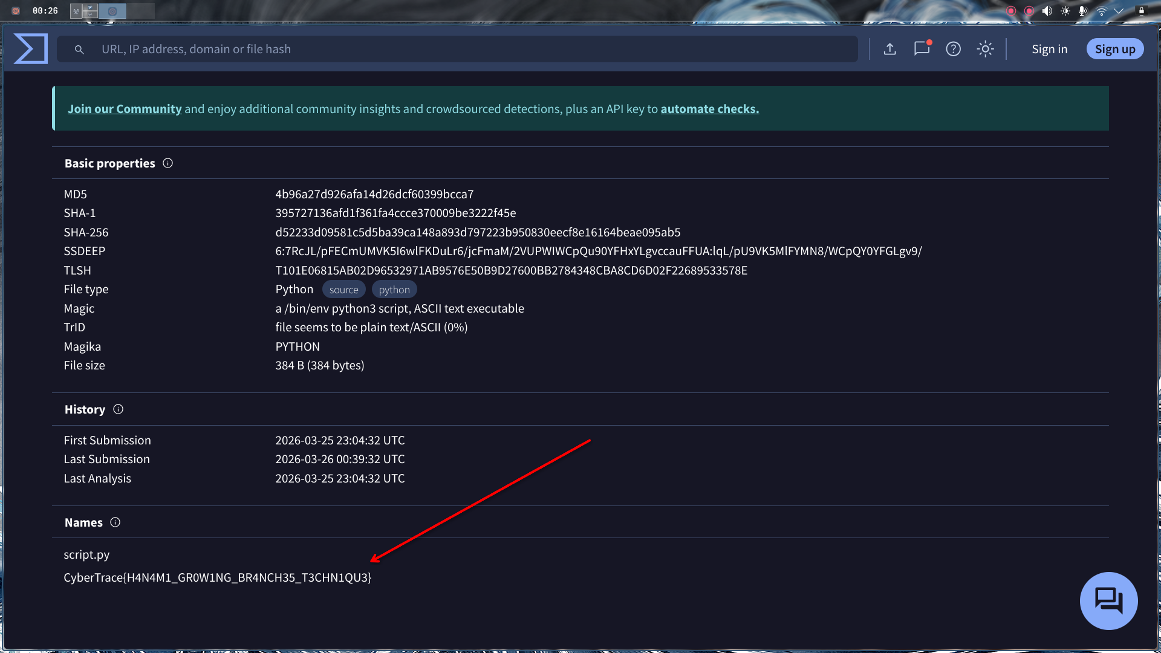Click the URL, IP address, domain or file hash field
Viewport: 1161px width, 653px height.
[423, 49]
